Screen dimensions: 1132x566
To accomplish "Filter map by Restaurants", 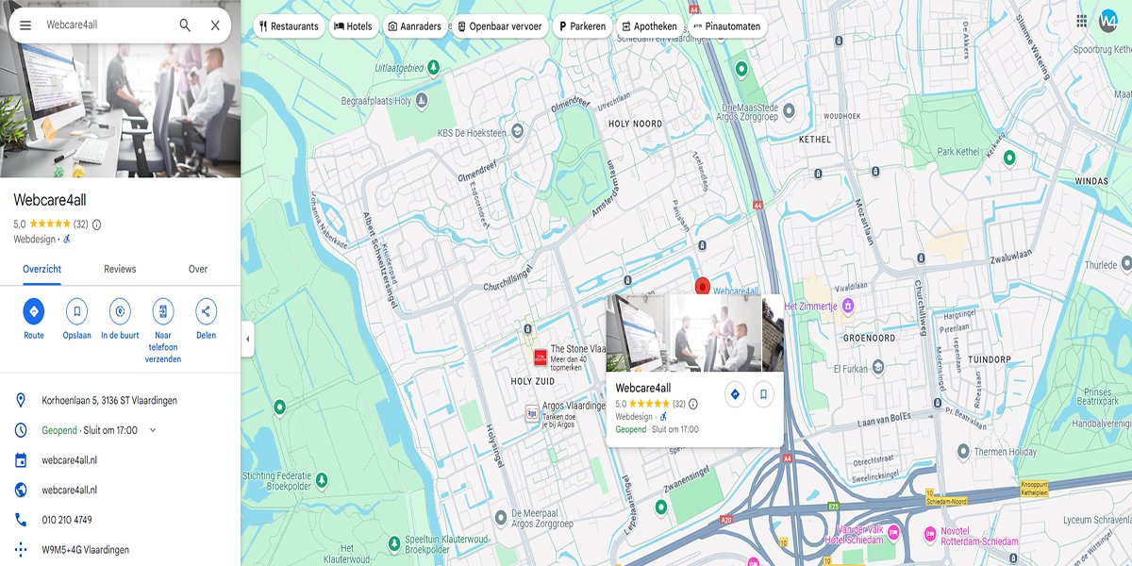I will (289, 26).
